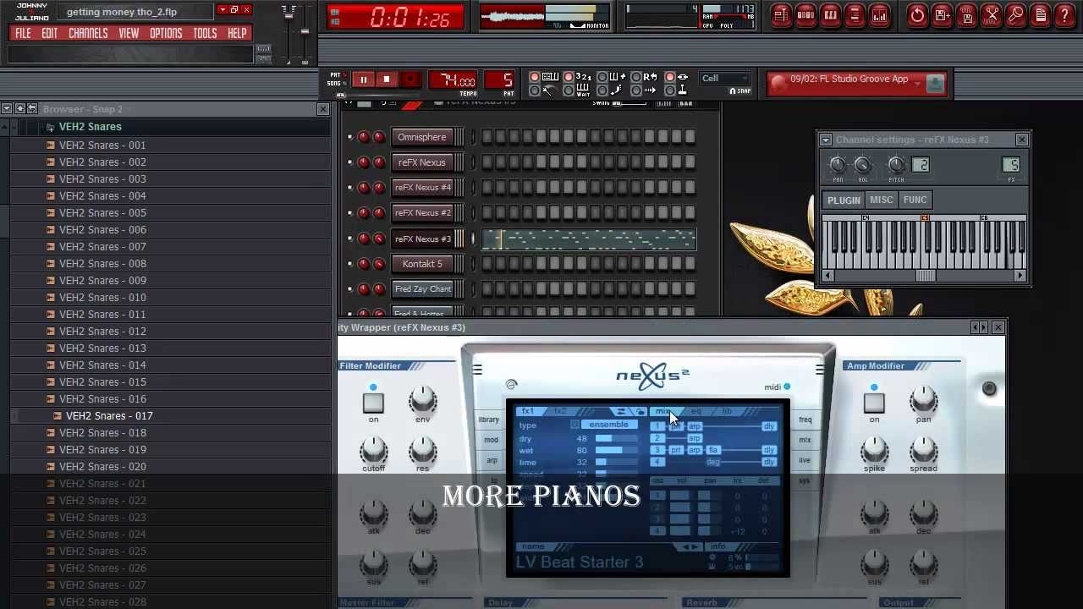Toggle Amp Modifier on button
1083x609 pixels.
874,403
